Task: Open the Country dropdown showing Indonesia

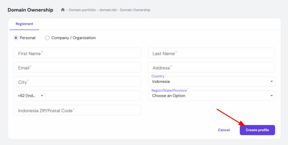Action: tap(211, 82)
